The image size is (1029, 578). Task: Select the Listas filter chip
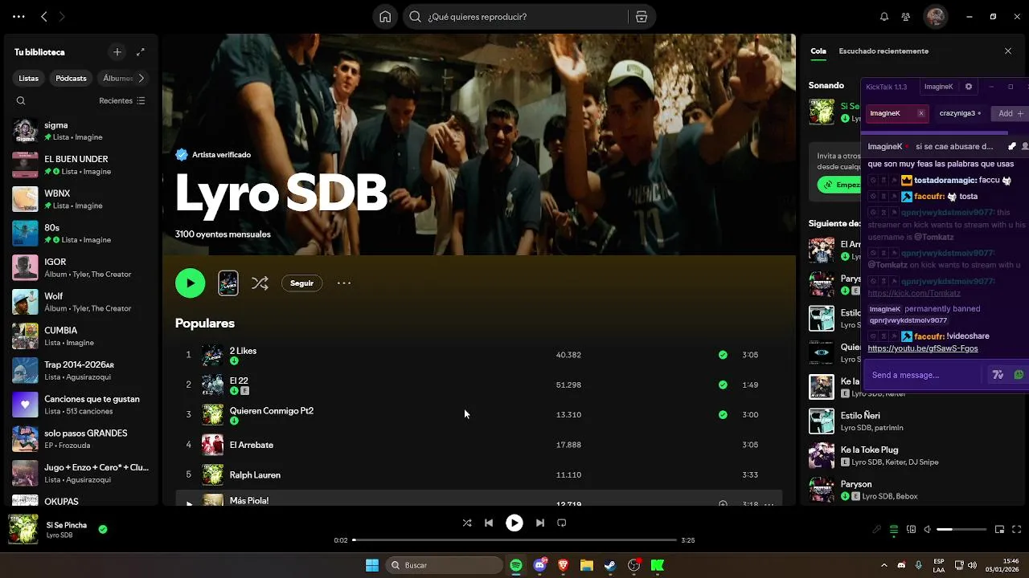[x=29, y=78]
